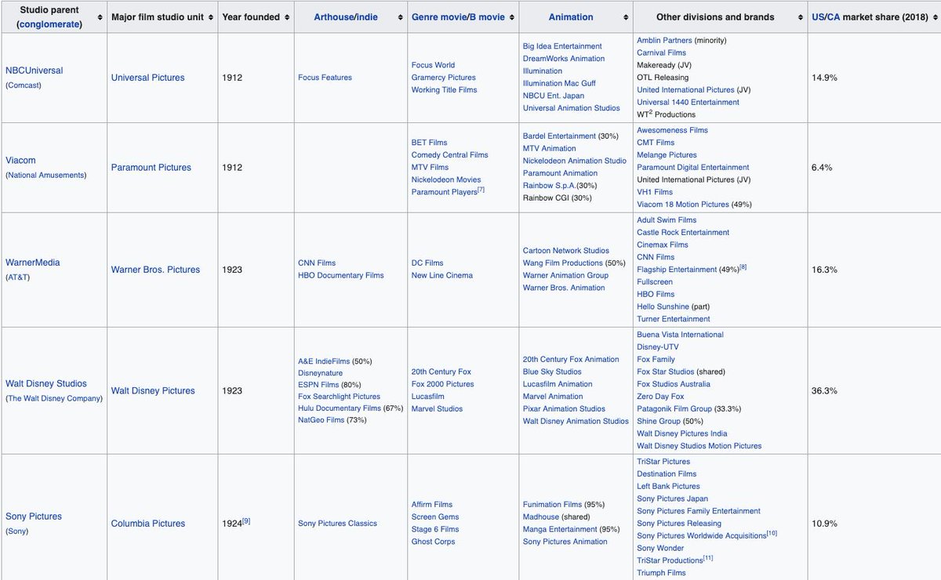Go to Warner Bros. Pictures page

click(x=155, y=270)
